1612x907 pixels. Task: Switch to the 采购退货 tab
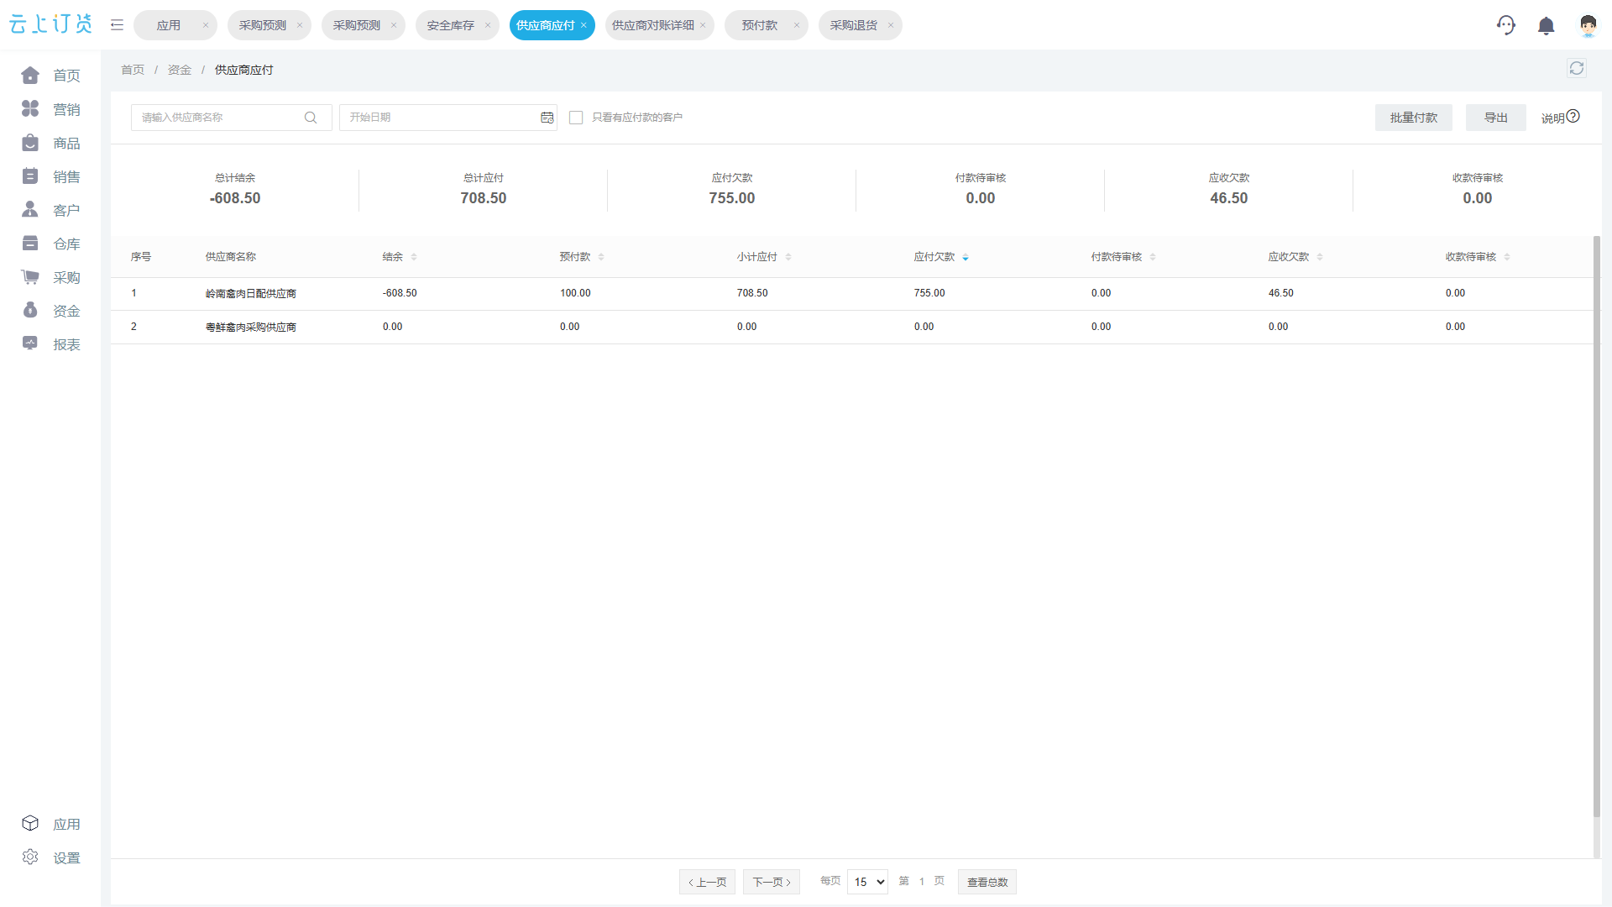pos(853,25)
